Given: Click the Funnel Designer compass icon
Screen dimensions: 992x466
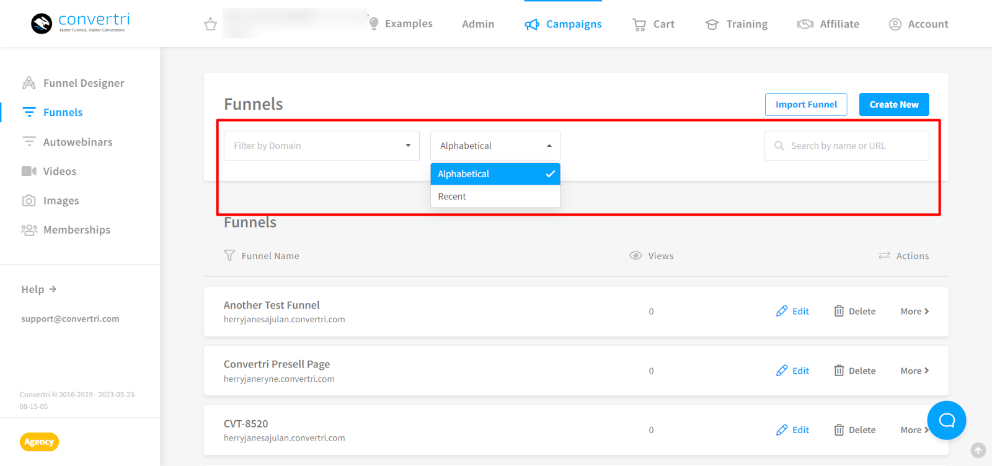Looking at the screenshot, I should click(x=29, y=83).
